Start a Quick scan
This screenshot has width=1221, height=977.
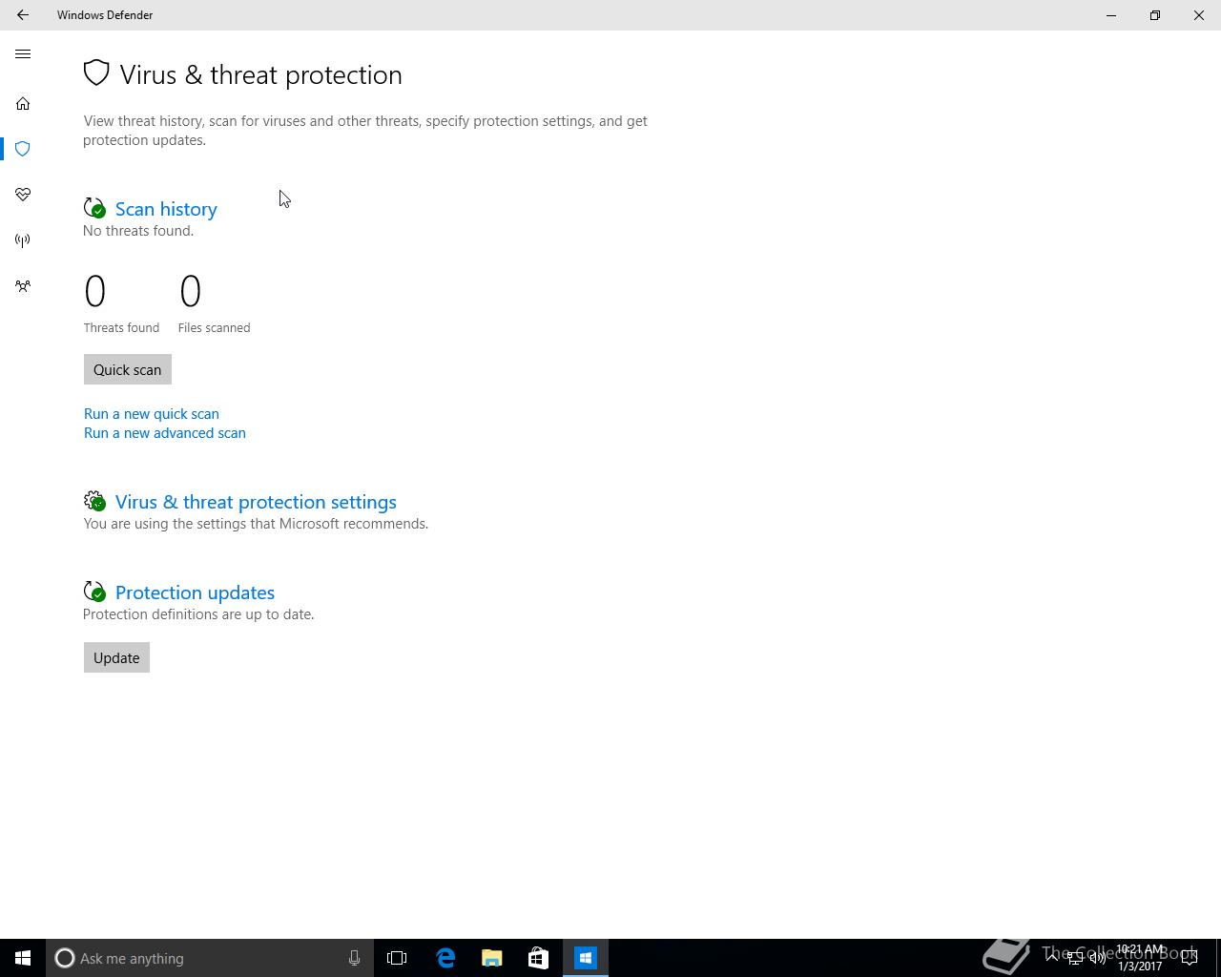pyautogui.click(x=127, y=370)
